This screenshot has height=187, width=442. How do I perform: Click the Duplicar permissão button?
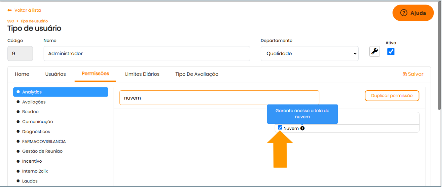pyautogui.click(x=392, y=96)
